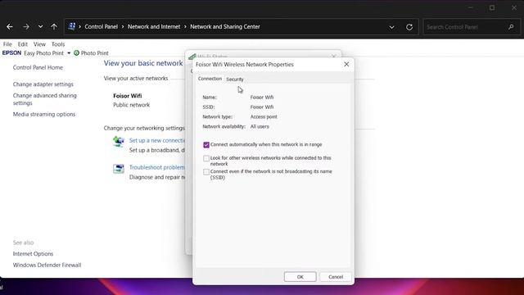Click the Wi-Fi Status window signal icon
524x295 pixels.
192,57
